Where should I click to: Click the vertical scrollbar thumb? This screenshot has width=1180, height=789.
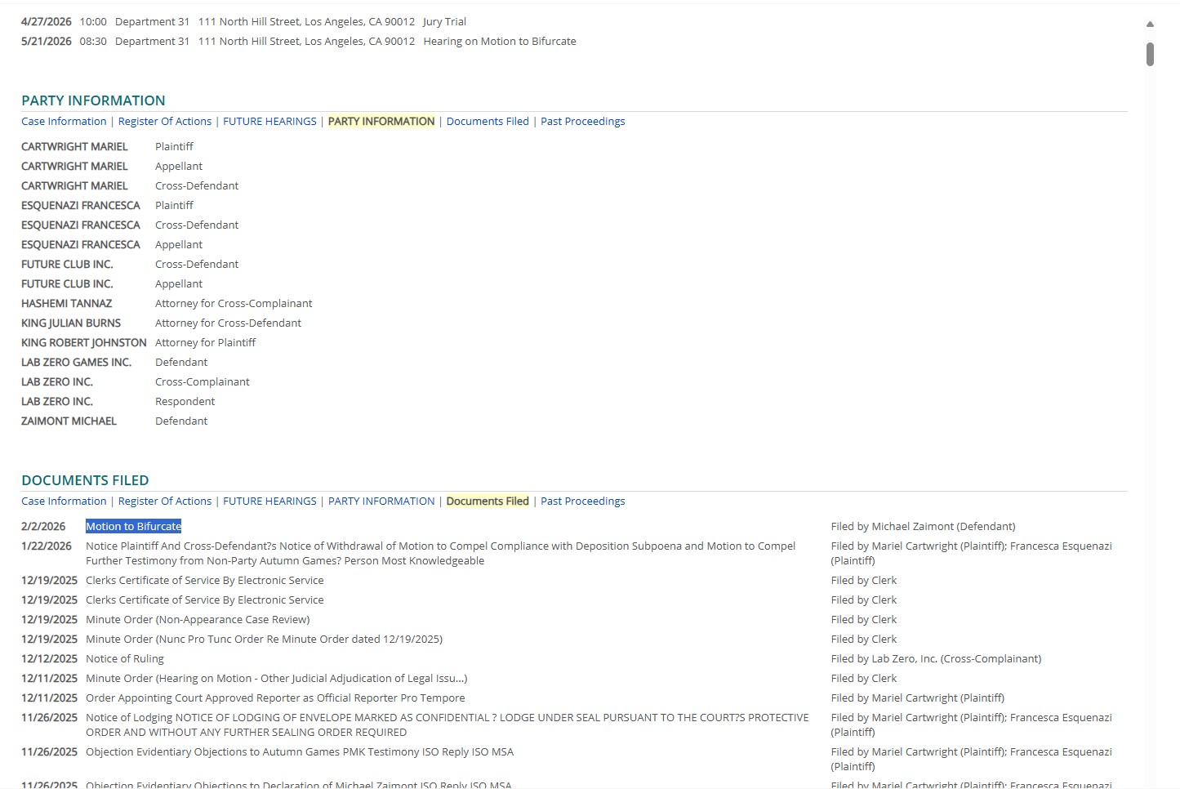click(x=1150, y=54)
